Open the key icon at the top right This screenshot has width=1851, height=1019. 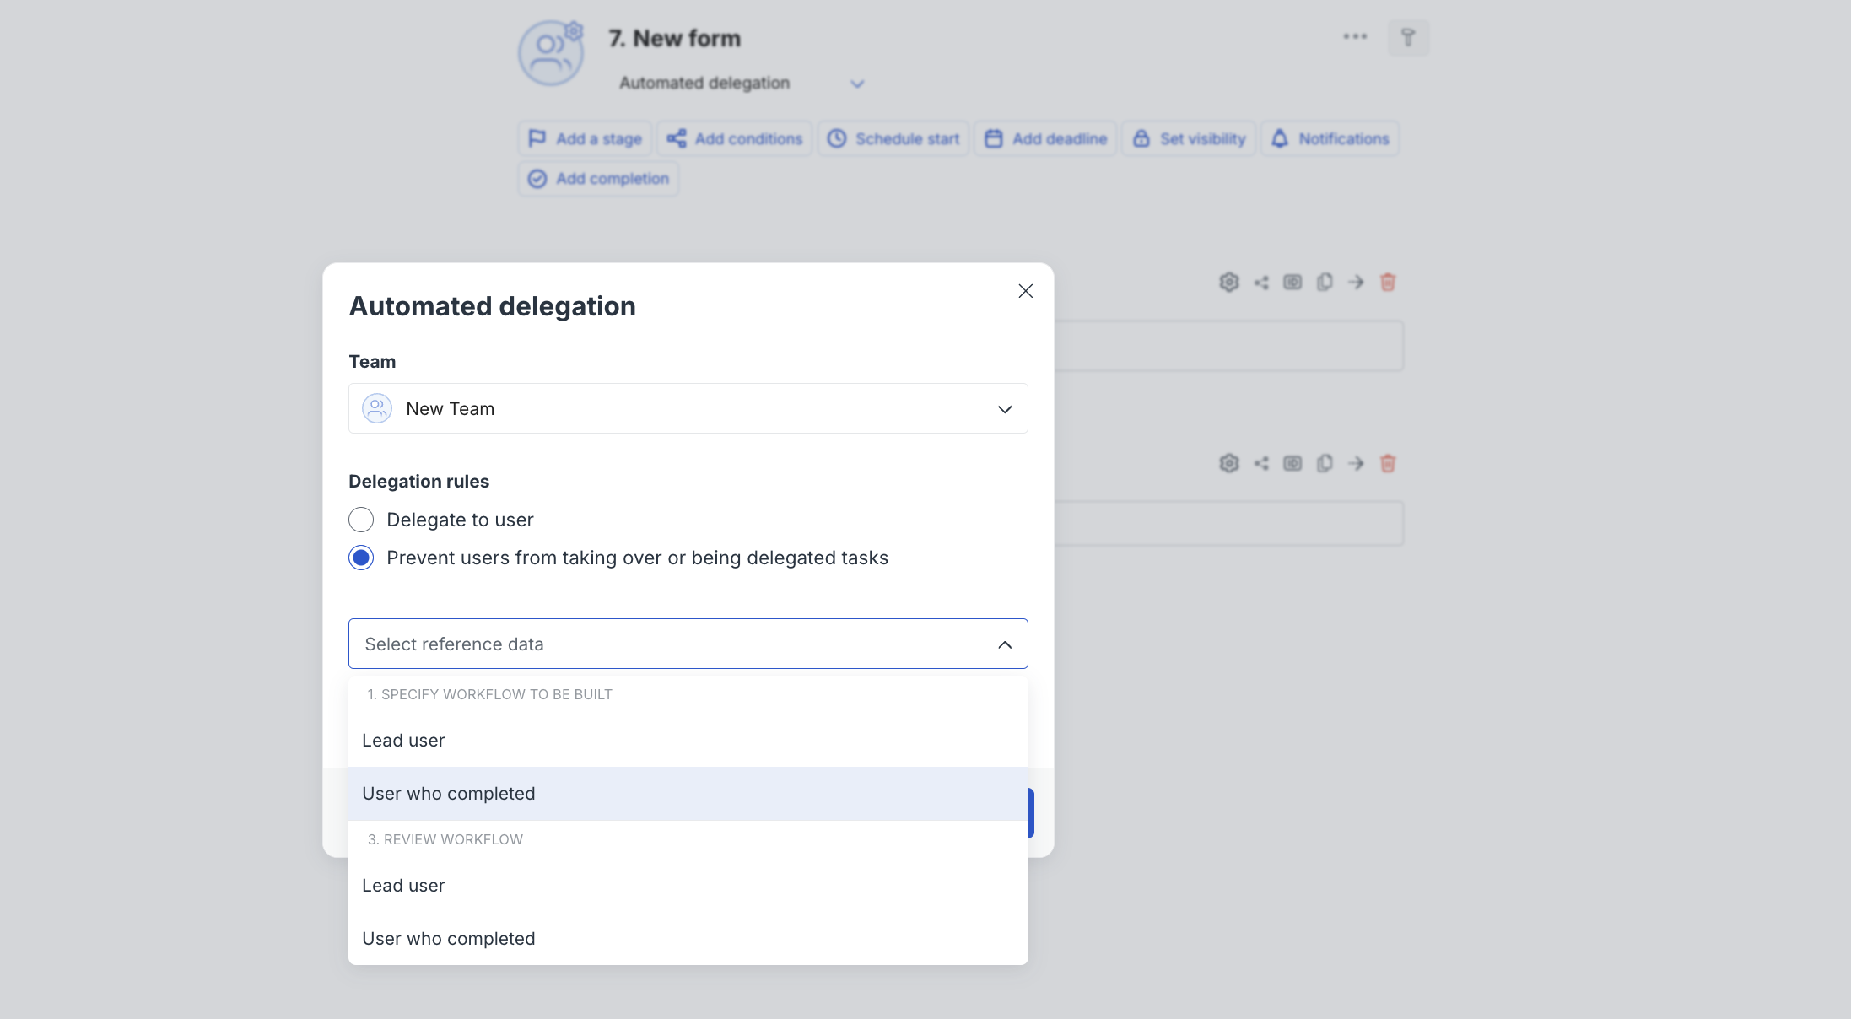click(x=1408, y=37)
